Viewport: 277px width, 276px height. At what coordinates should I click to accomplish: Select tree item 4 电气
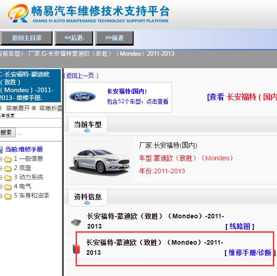pos(23,186)
